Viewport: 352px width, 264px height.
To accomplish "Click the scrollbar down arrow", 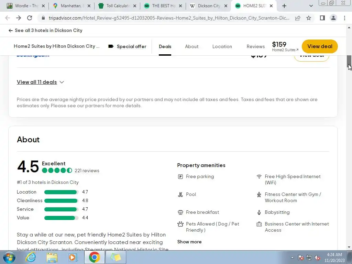I will pos(349,247).
